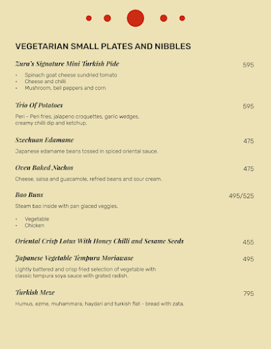Choose the Turkish Meze item
The image size is (271, 349).
coord(35,292)
